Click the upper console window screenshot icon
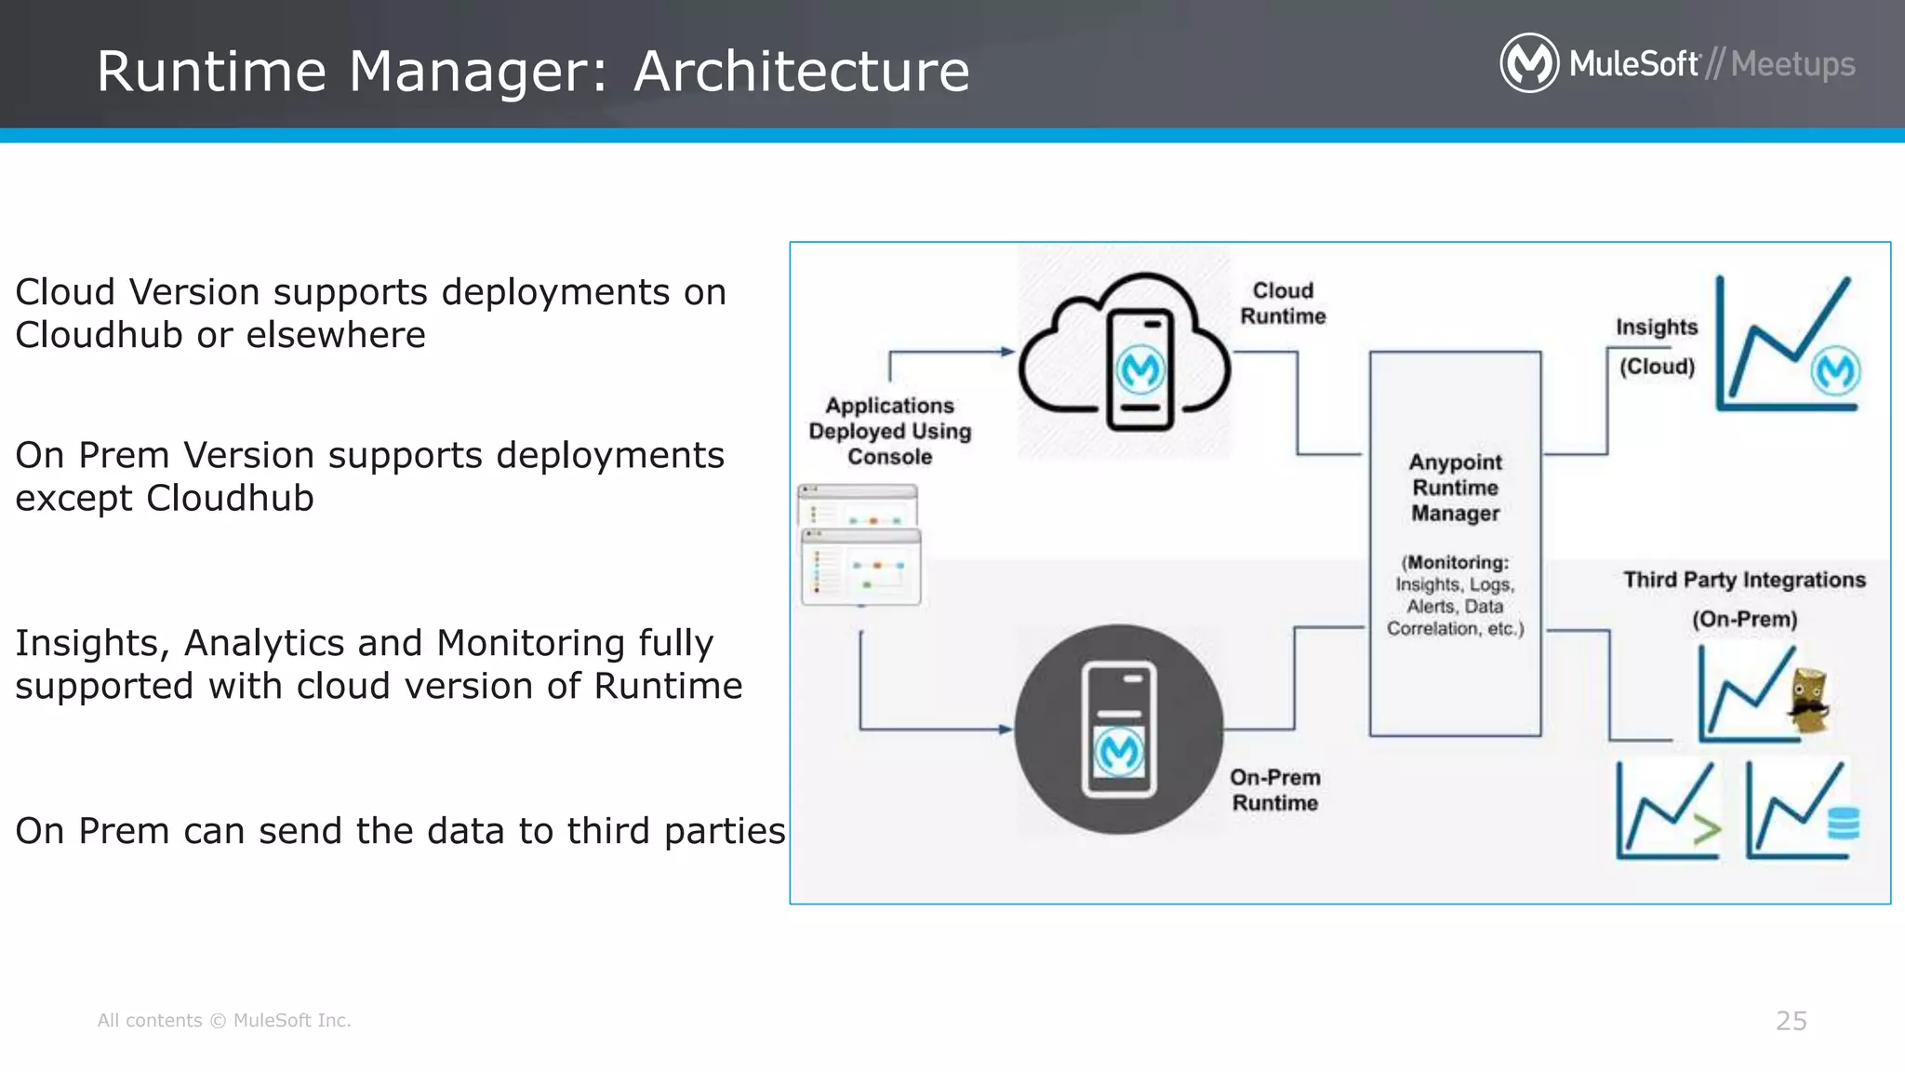Viewport: 1905px width, 1072px height. [x=858, y=504]
